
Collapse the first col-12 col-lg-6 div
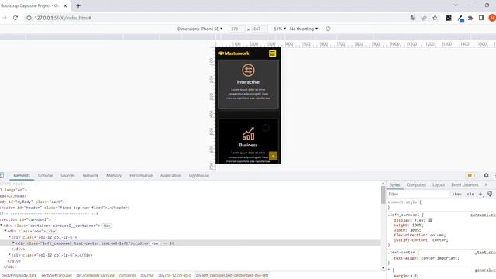[x=9, y=237]
